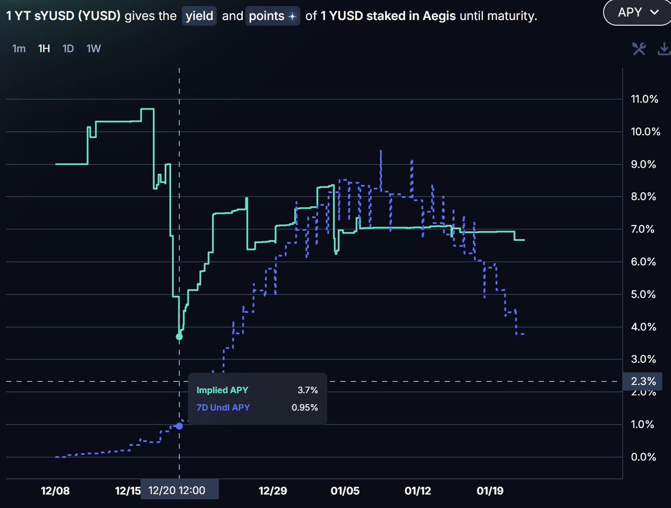Click the 12/08 date label
671x508 pixels.
coord(55,491)
